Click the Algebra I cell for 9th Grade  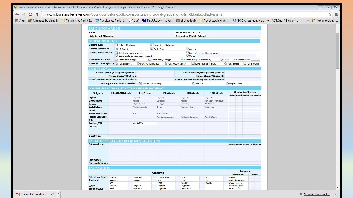pos(145,101)
